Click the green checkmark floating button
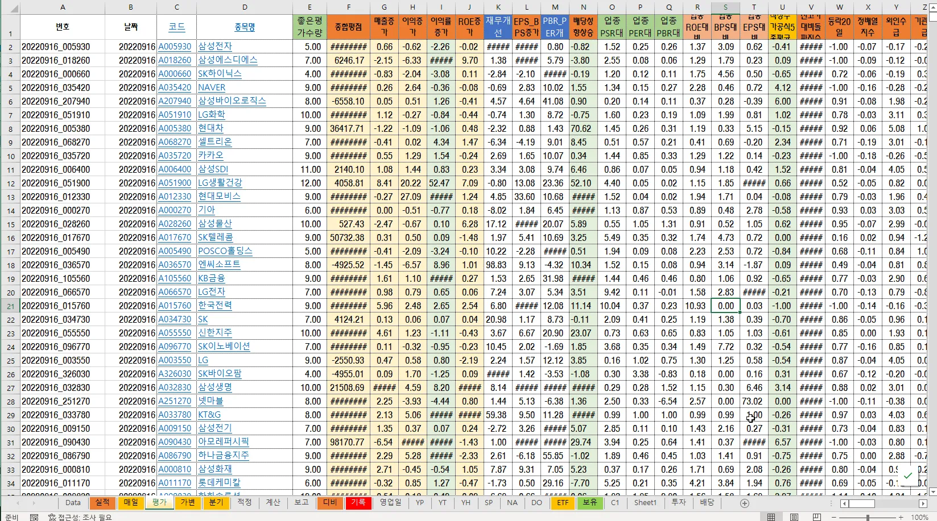Screen dimensions: 937x521 click(907, 476)
